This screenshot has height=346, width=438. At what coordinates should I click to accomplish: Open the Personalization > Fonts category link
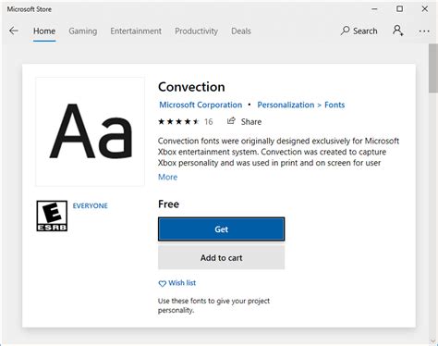(x=301, y=105)
